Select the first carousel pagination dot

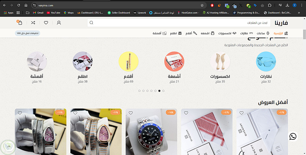coord(139,91)
